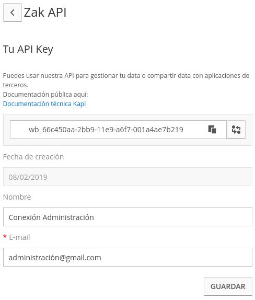
Task: Click the 'Puedes usar nuestra API' description line
Action: [126, 76]
